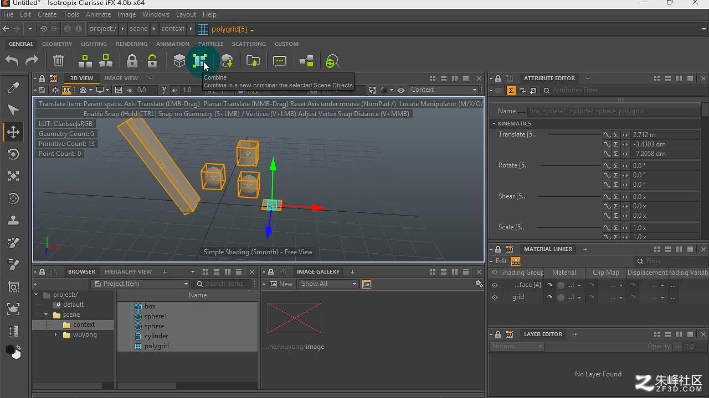Open the Normal blend mode dropdown in Layer Editor
Screen dimensions: 709x398
coord(517,346)
